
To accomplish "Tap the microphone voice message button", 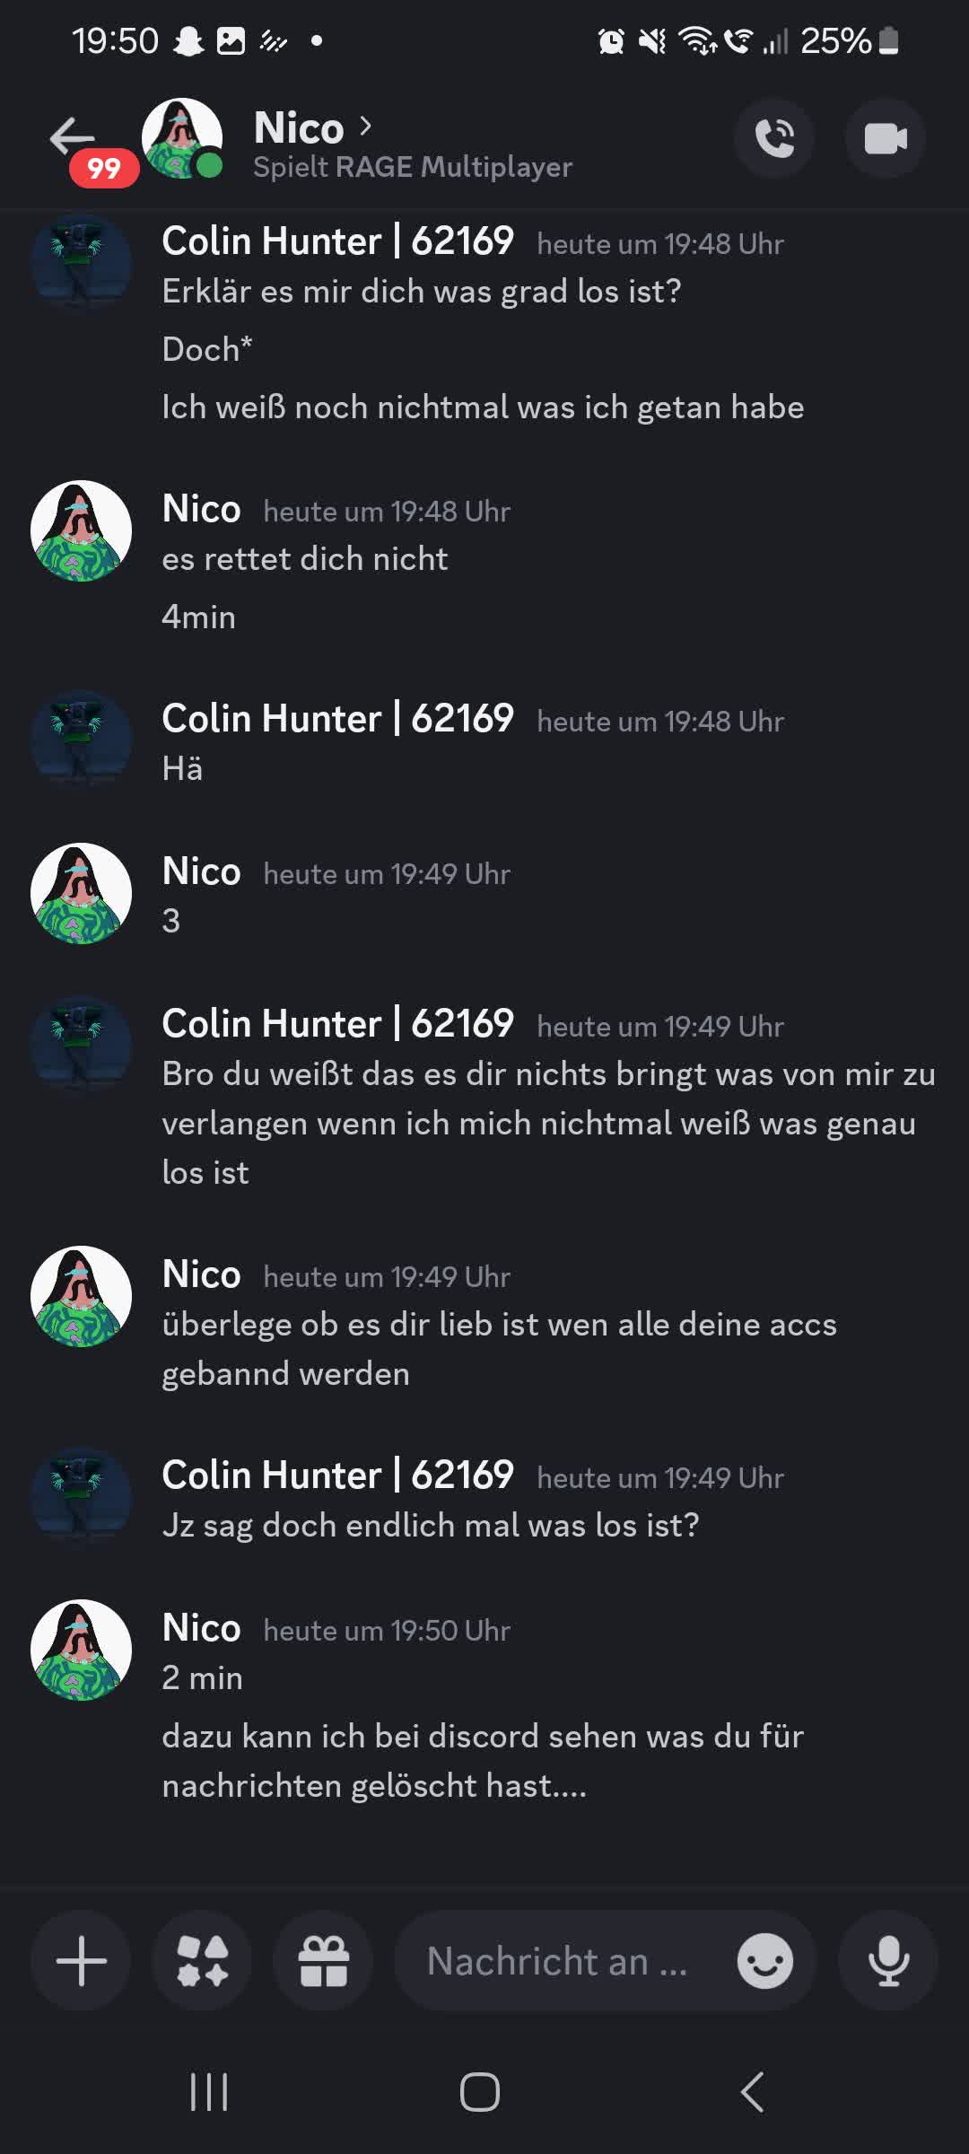I will pyautogui.click(x=888, y=1961).
